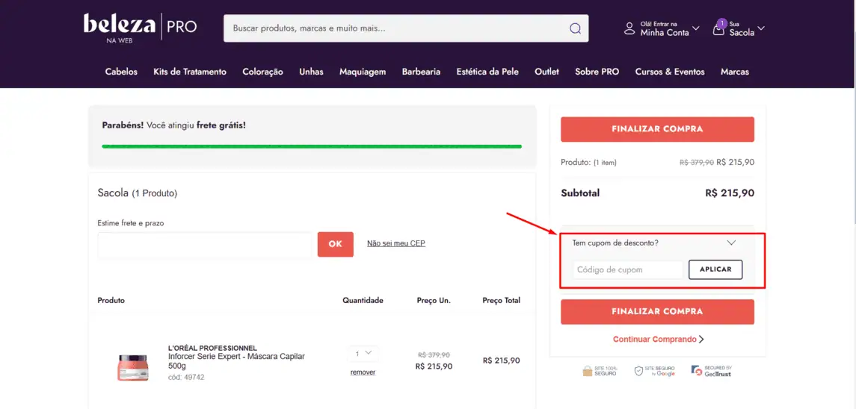Click the Site 100% Seguro badge
856x409 pixels.
coord(600,371)
